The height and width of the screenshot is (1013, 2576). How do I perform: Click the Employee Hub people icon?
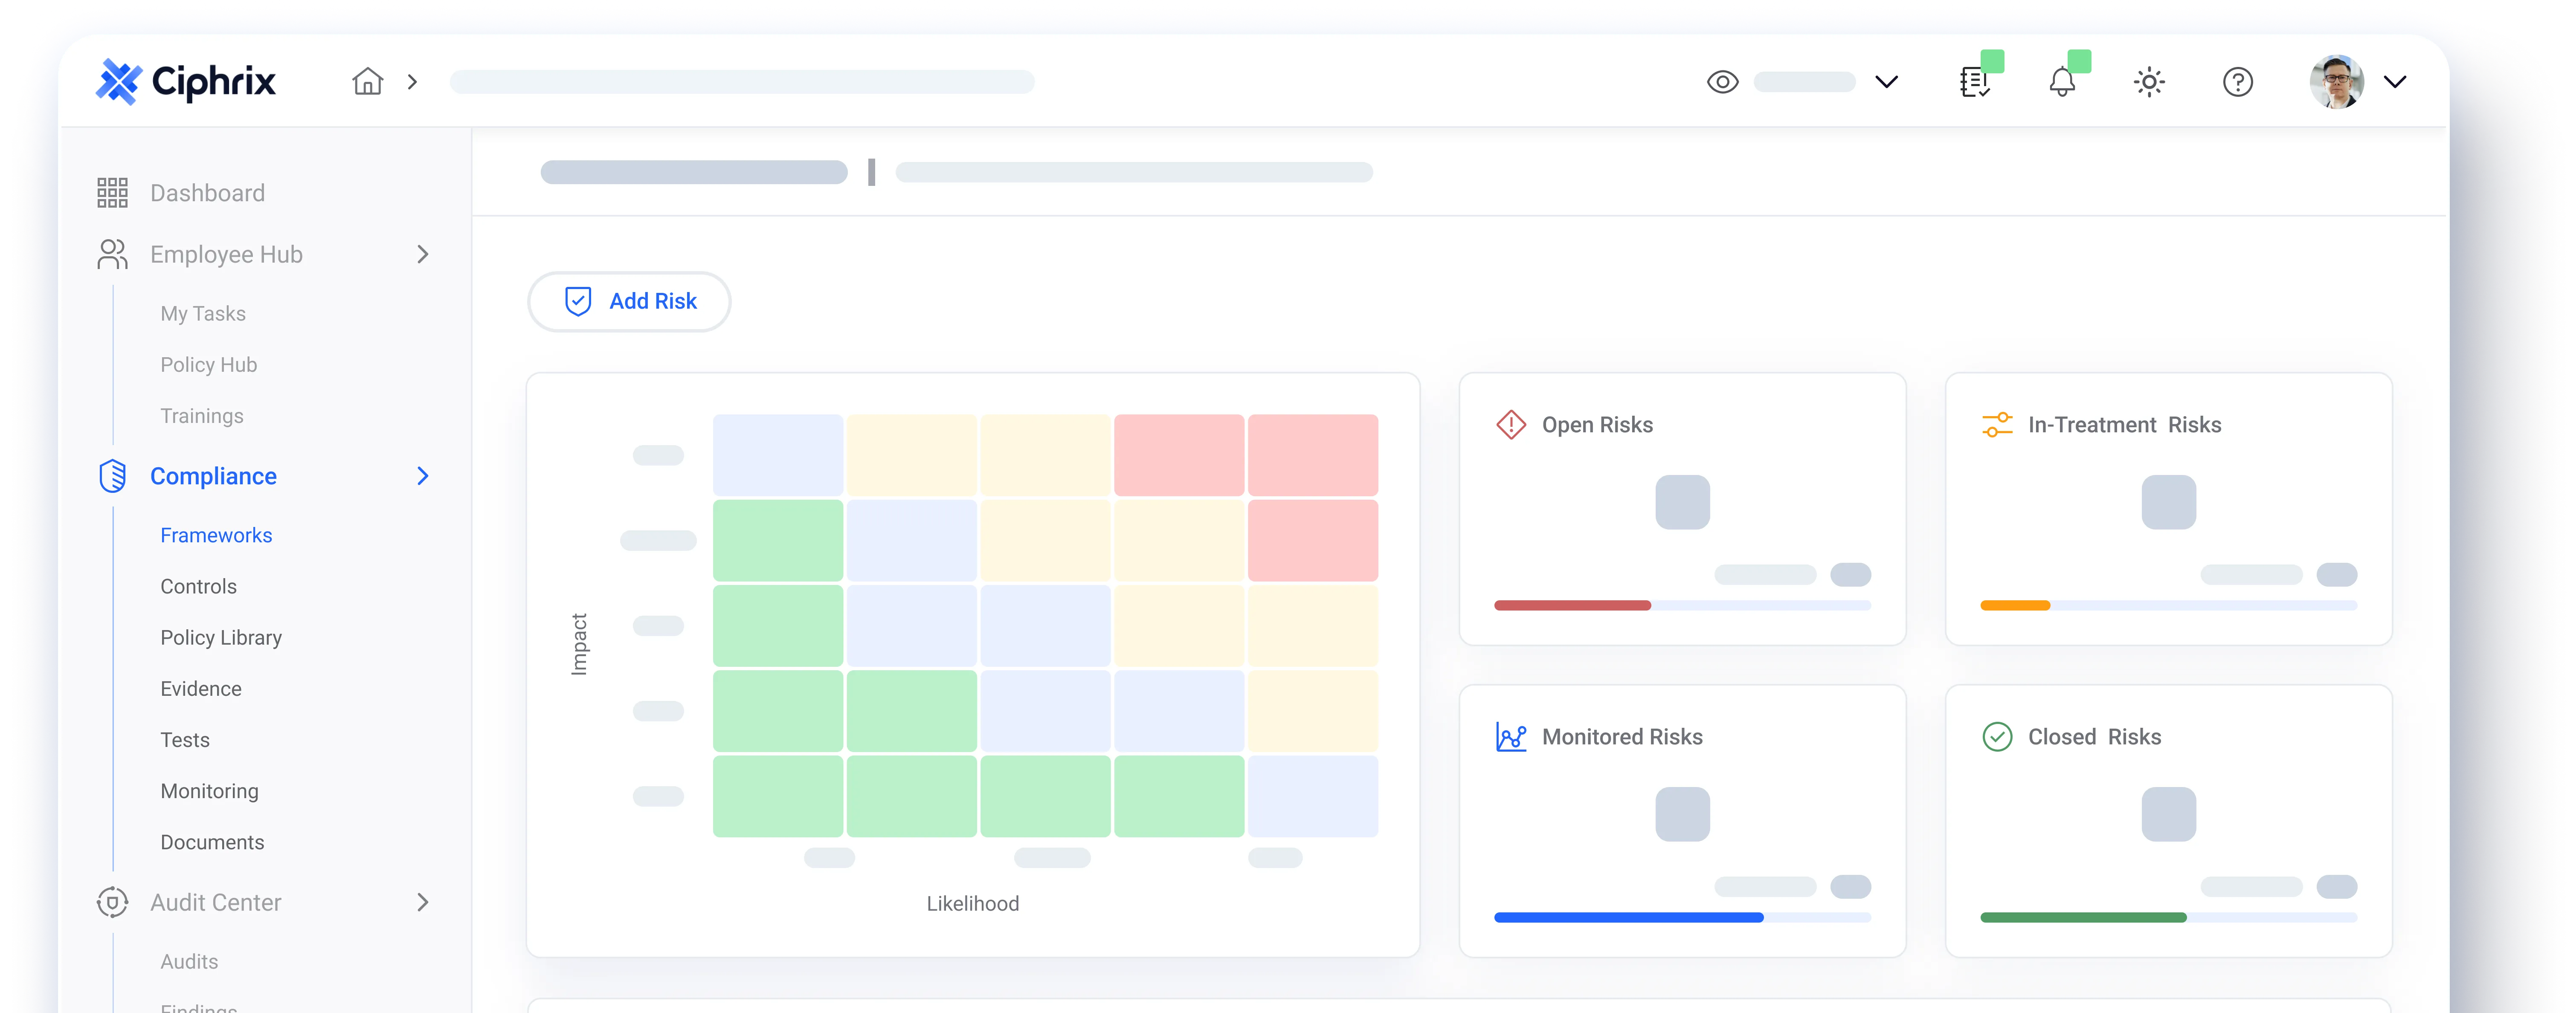(112, 254)
